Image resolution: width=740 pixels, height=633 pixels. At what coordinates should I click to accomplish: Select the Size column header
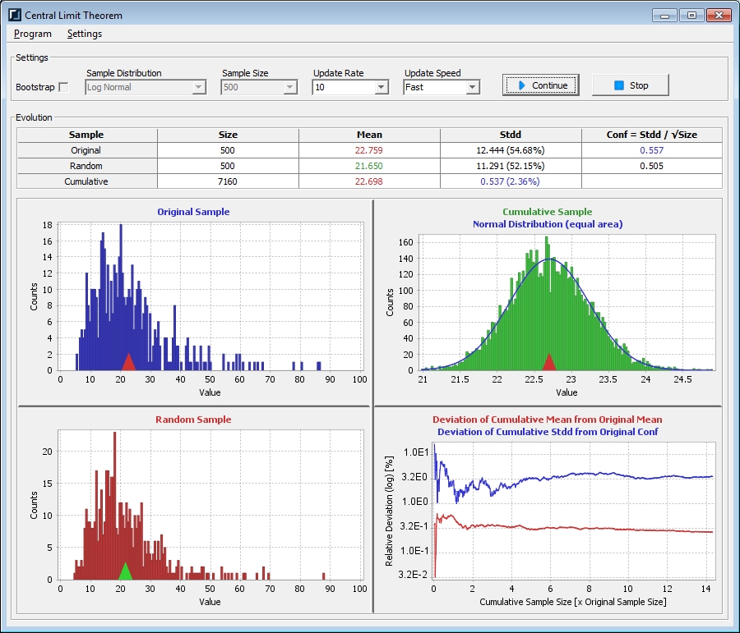click(228, 135)
